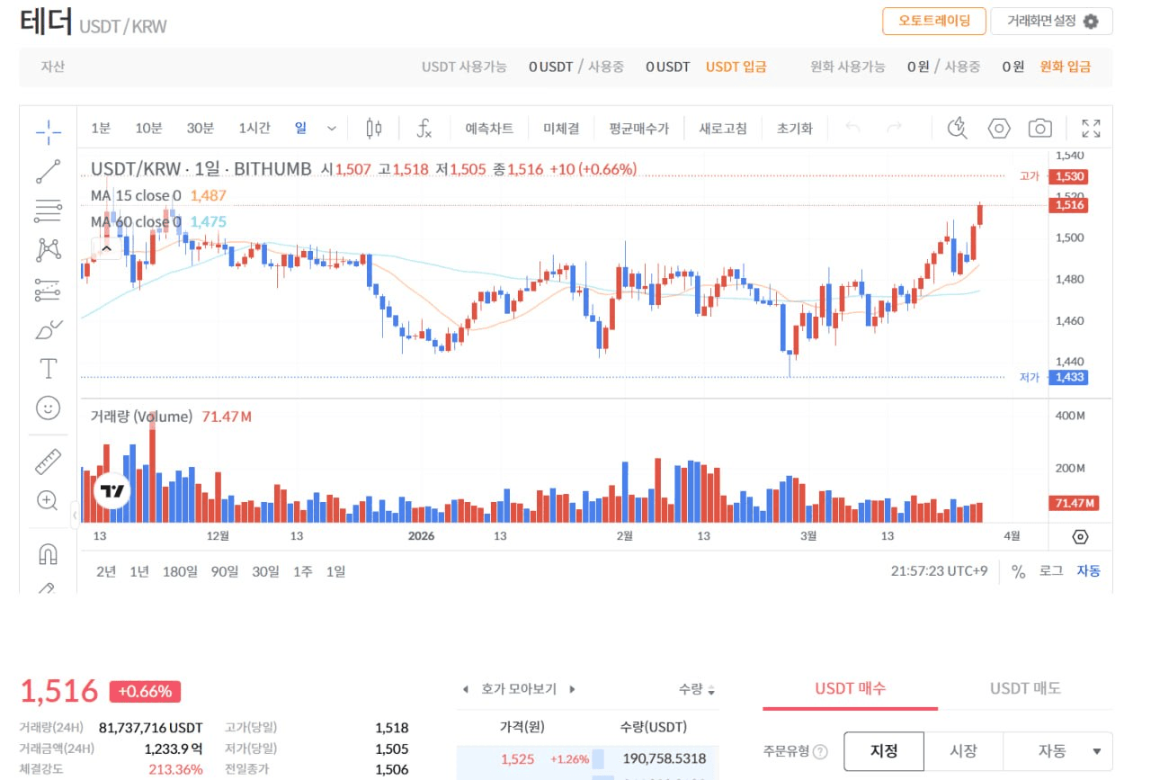Expand the chart interval dropdown arrow
This screenshot has width=1151, height=780.
point(331,129)
